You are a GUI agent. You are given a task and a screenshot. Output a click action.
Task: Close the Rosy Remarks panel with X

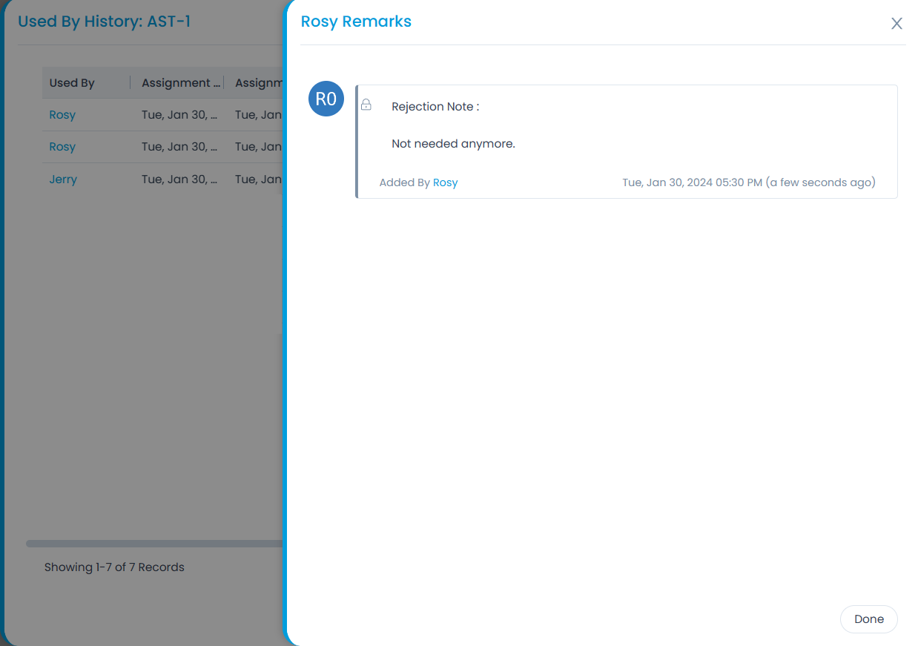point(896,24)
